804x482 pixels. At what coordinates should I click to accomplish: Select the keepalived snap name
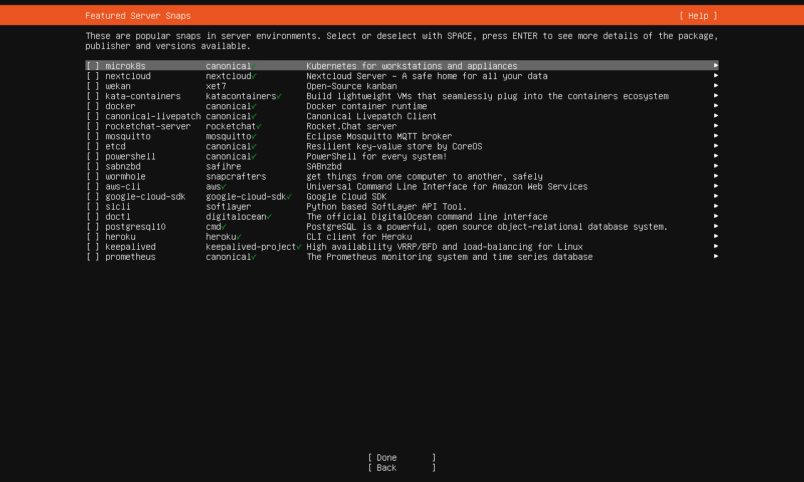tap(131, 247)
